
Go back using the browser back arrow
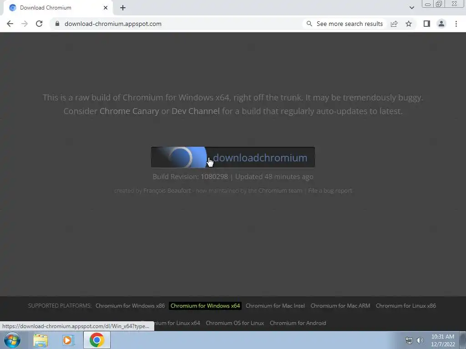(10, 24)
